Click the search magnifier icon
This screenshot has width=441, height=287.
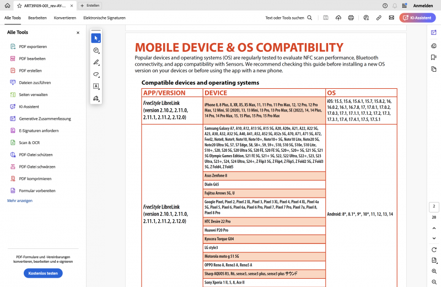tap(310, 18)
